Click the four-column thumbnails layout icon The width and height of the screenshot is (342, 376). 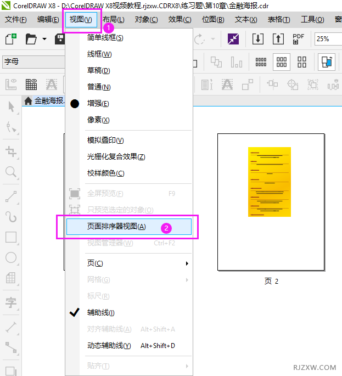tap(261, 62)
